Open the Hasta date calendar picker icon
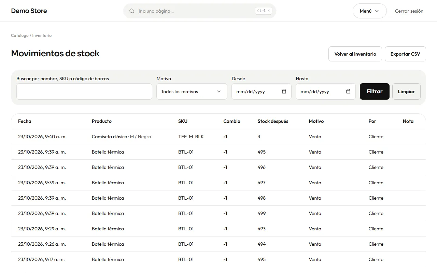 348,91
